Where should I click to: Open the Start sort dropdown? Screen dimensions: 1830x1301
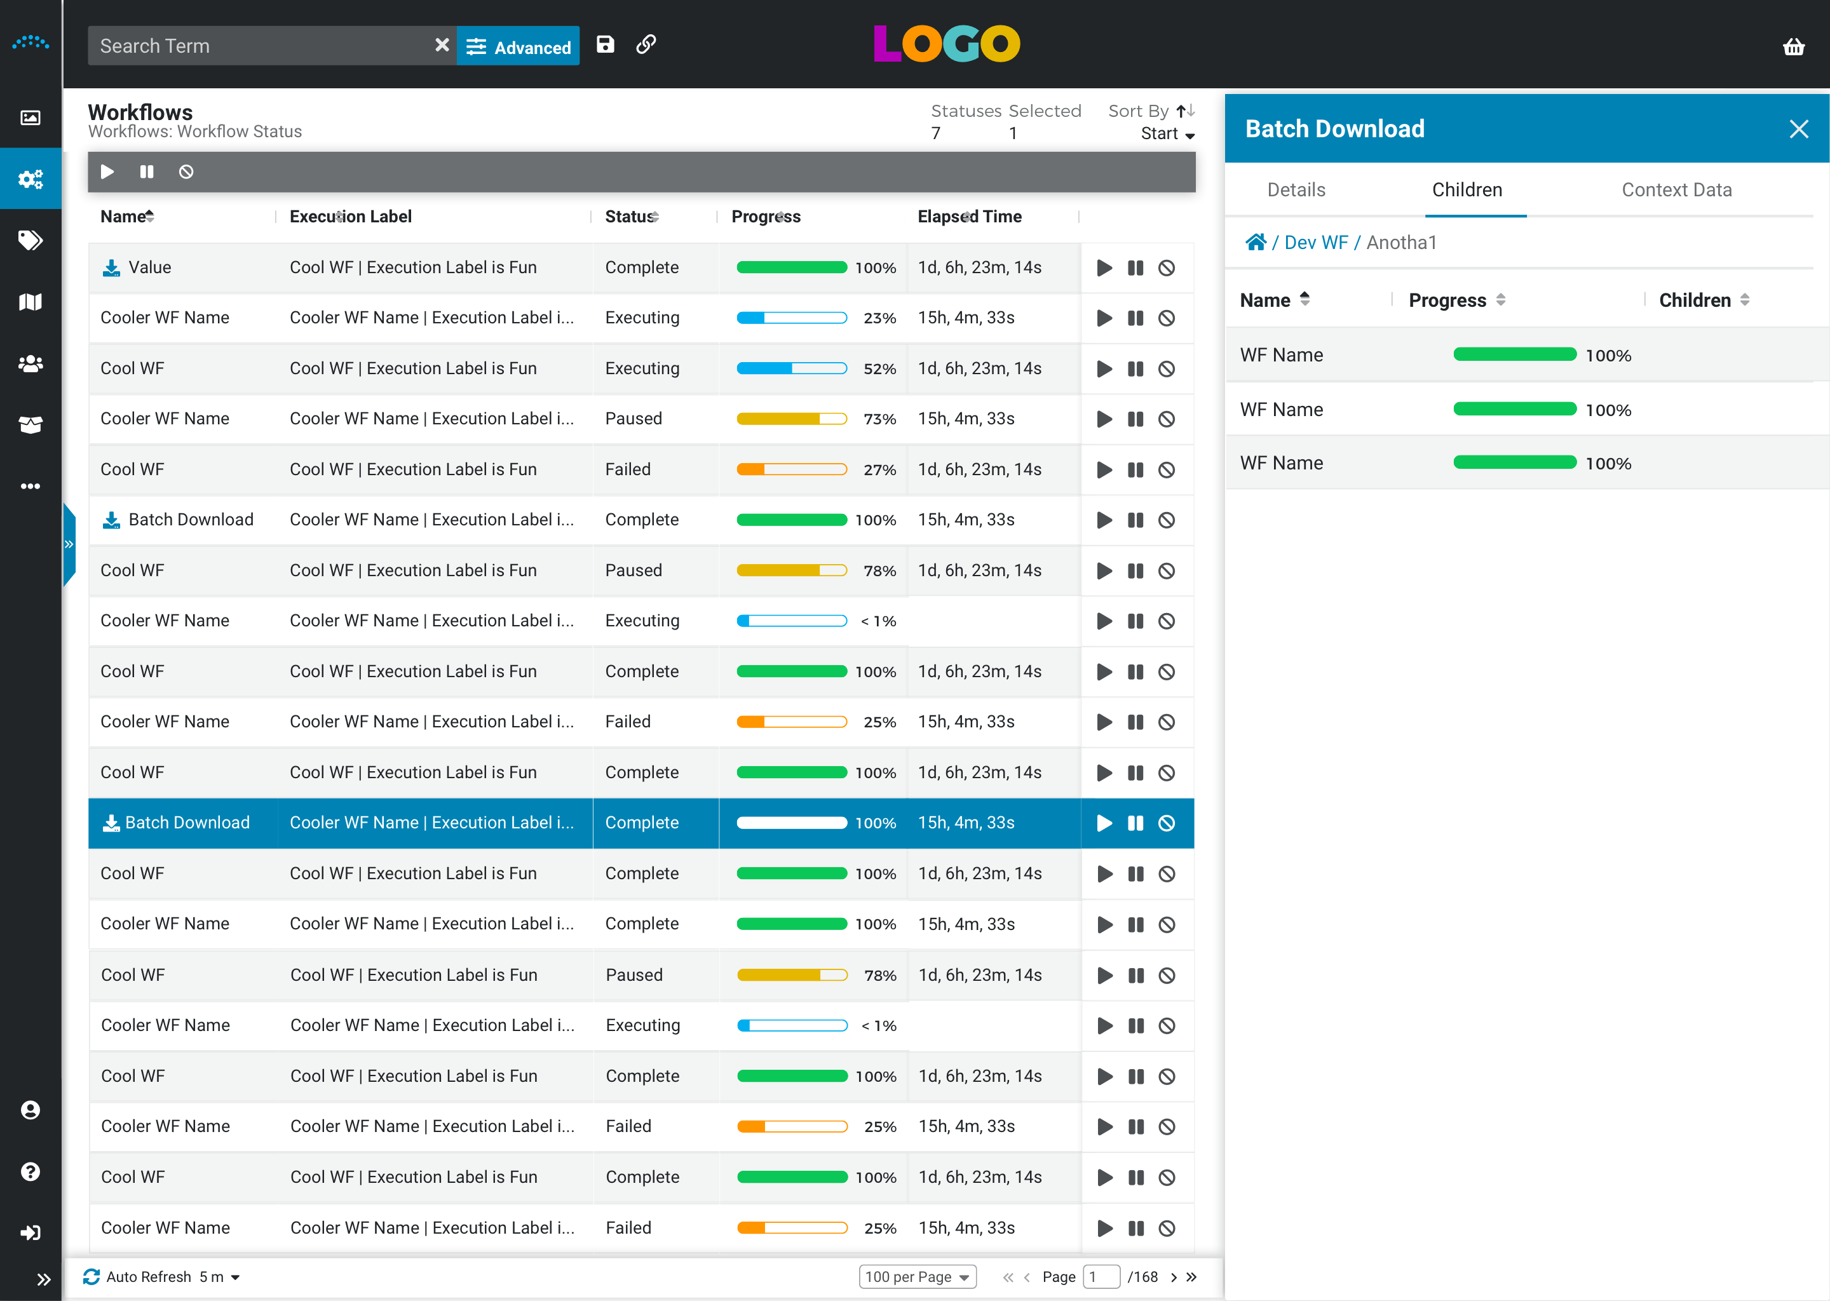point(1167,134)
